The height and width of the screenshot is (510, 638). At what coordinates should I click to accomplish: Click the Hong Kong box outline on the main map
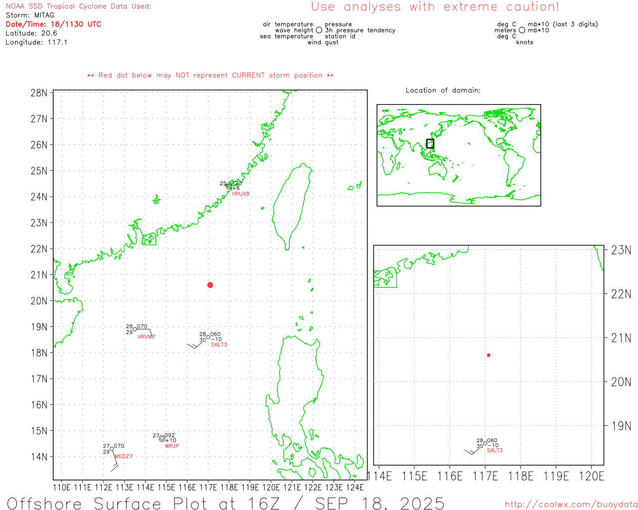149,239
